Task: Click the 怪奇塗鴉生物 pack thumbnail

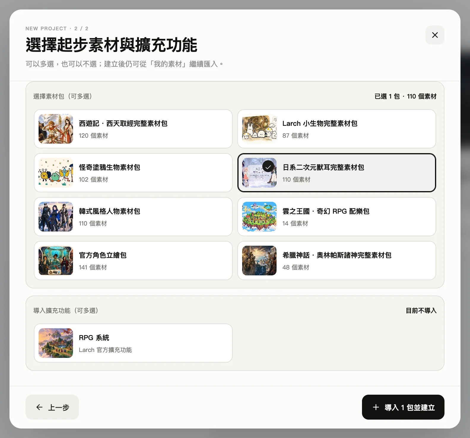Action: point(56,173)
